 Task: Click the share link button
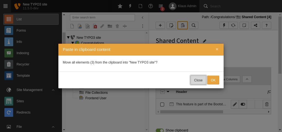255,25
